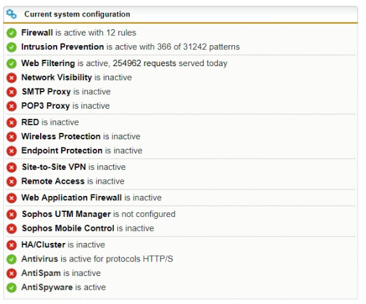Click the red X icon beside RED

click(x=11, y=123)
